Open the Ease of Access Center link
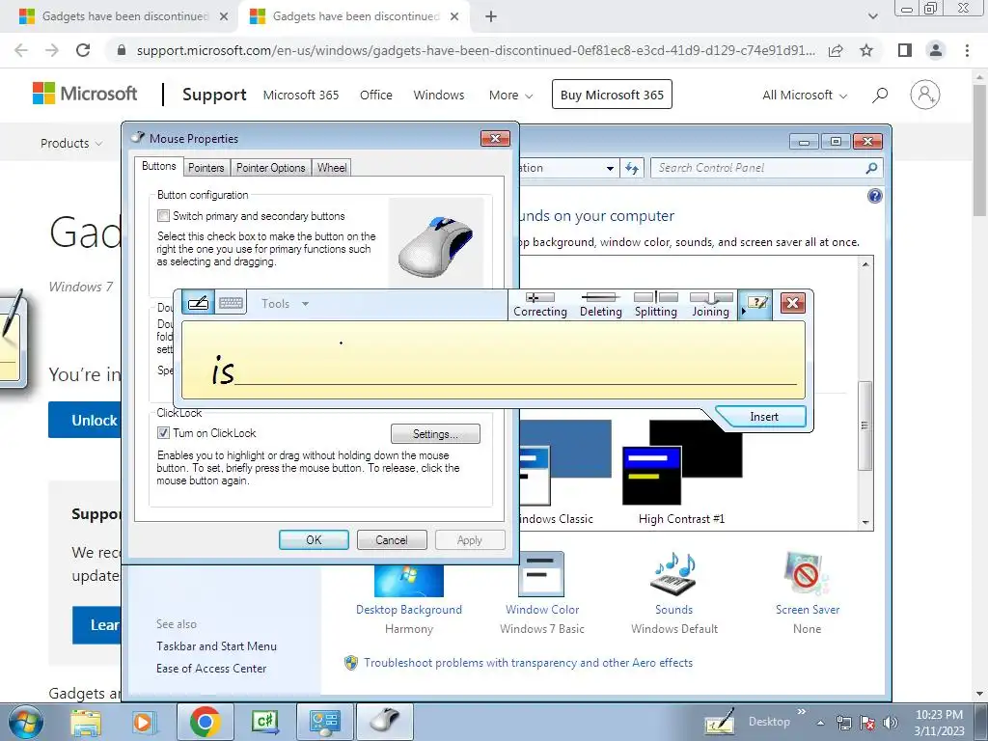The height and width of the screenshot is (741, 988). (x=211, y=669)
